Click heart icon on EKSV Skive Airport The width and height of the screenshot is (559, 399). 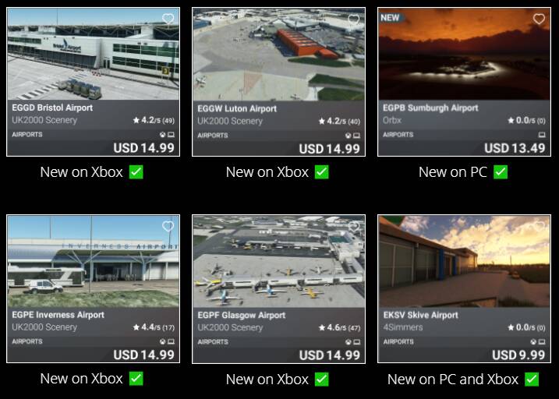click(539, 226)
